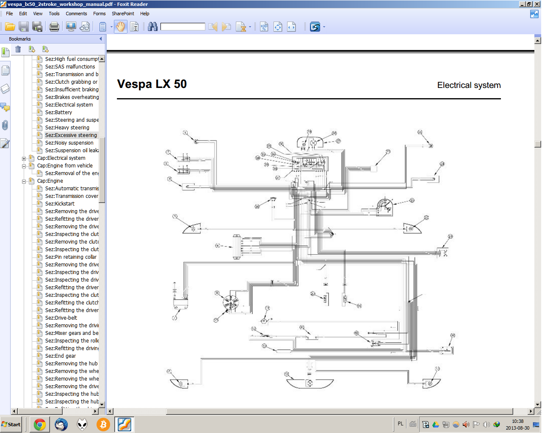The width and height of the screenshot is (542, 433).
Task: Open the Help menu
Action: tap(145, 14)
